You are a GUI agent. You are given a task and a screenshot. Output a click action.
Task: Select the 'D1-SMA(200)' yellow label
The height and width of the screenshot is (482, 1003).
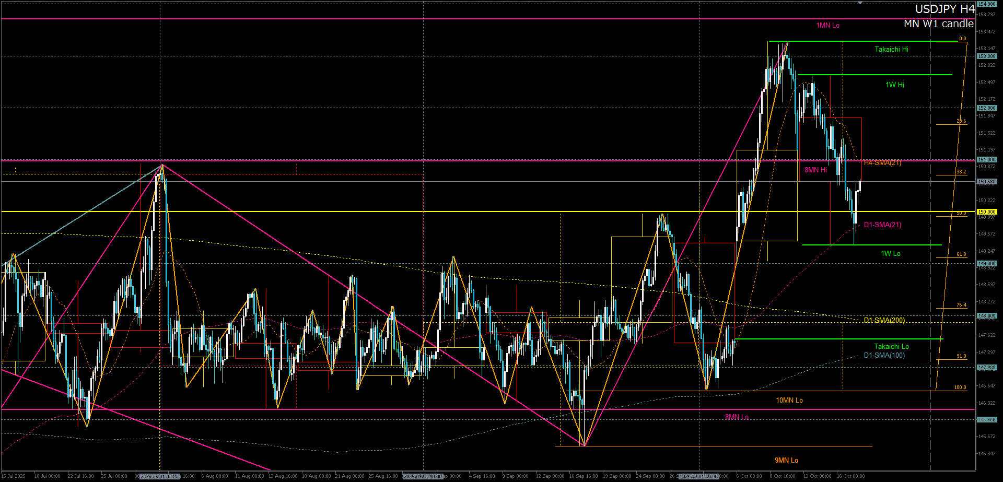point(884,320)
